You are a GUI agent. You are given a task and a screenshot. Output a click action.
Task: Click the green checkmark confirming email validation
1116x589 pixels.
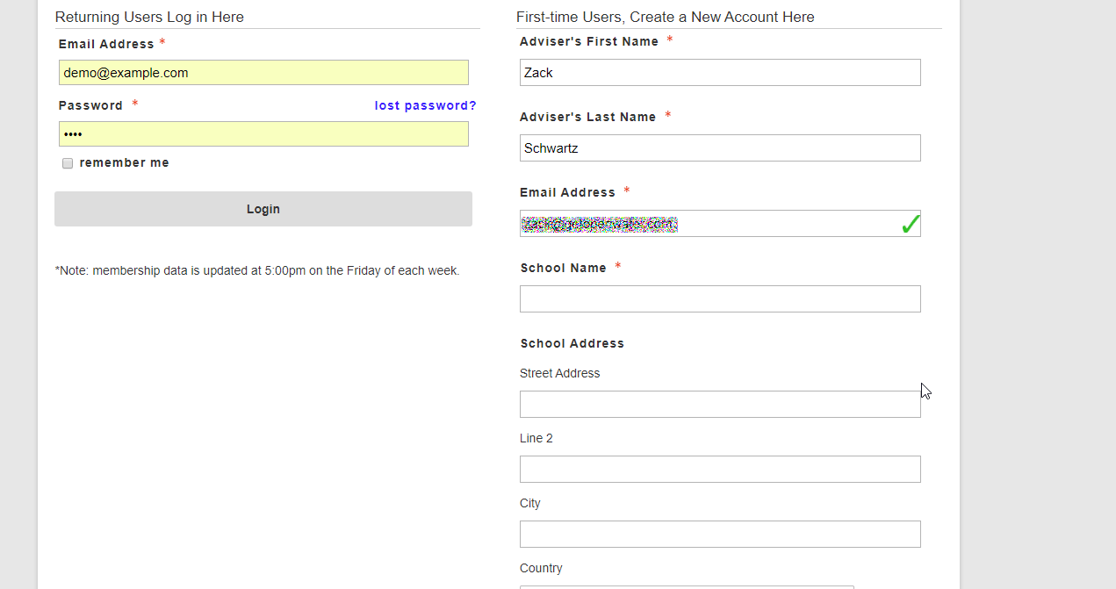pos(911,222)
